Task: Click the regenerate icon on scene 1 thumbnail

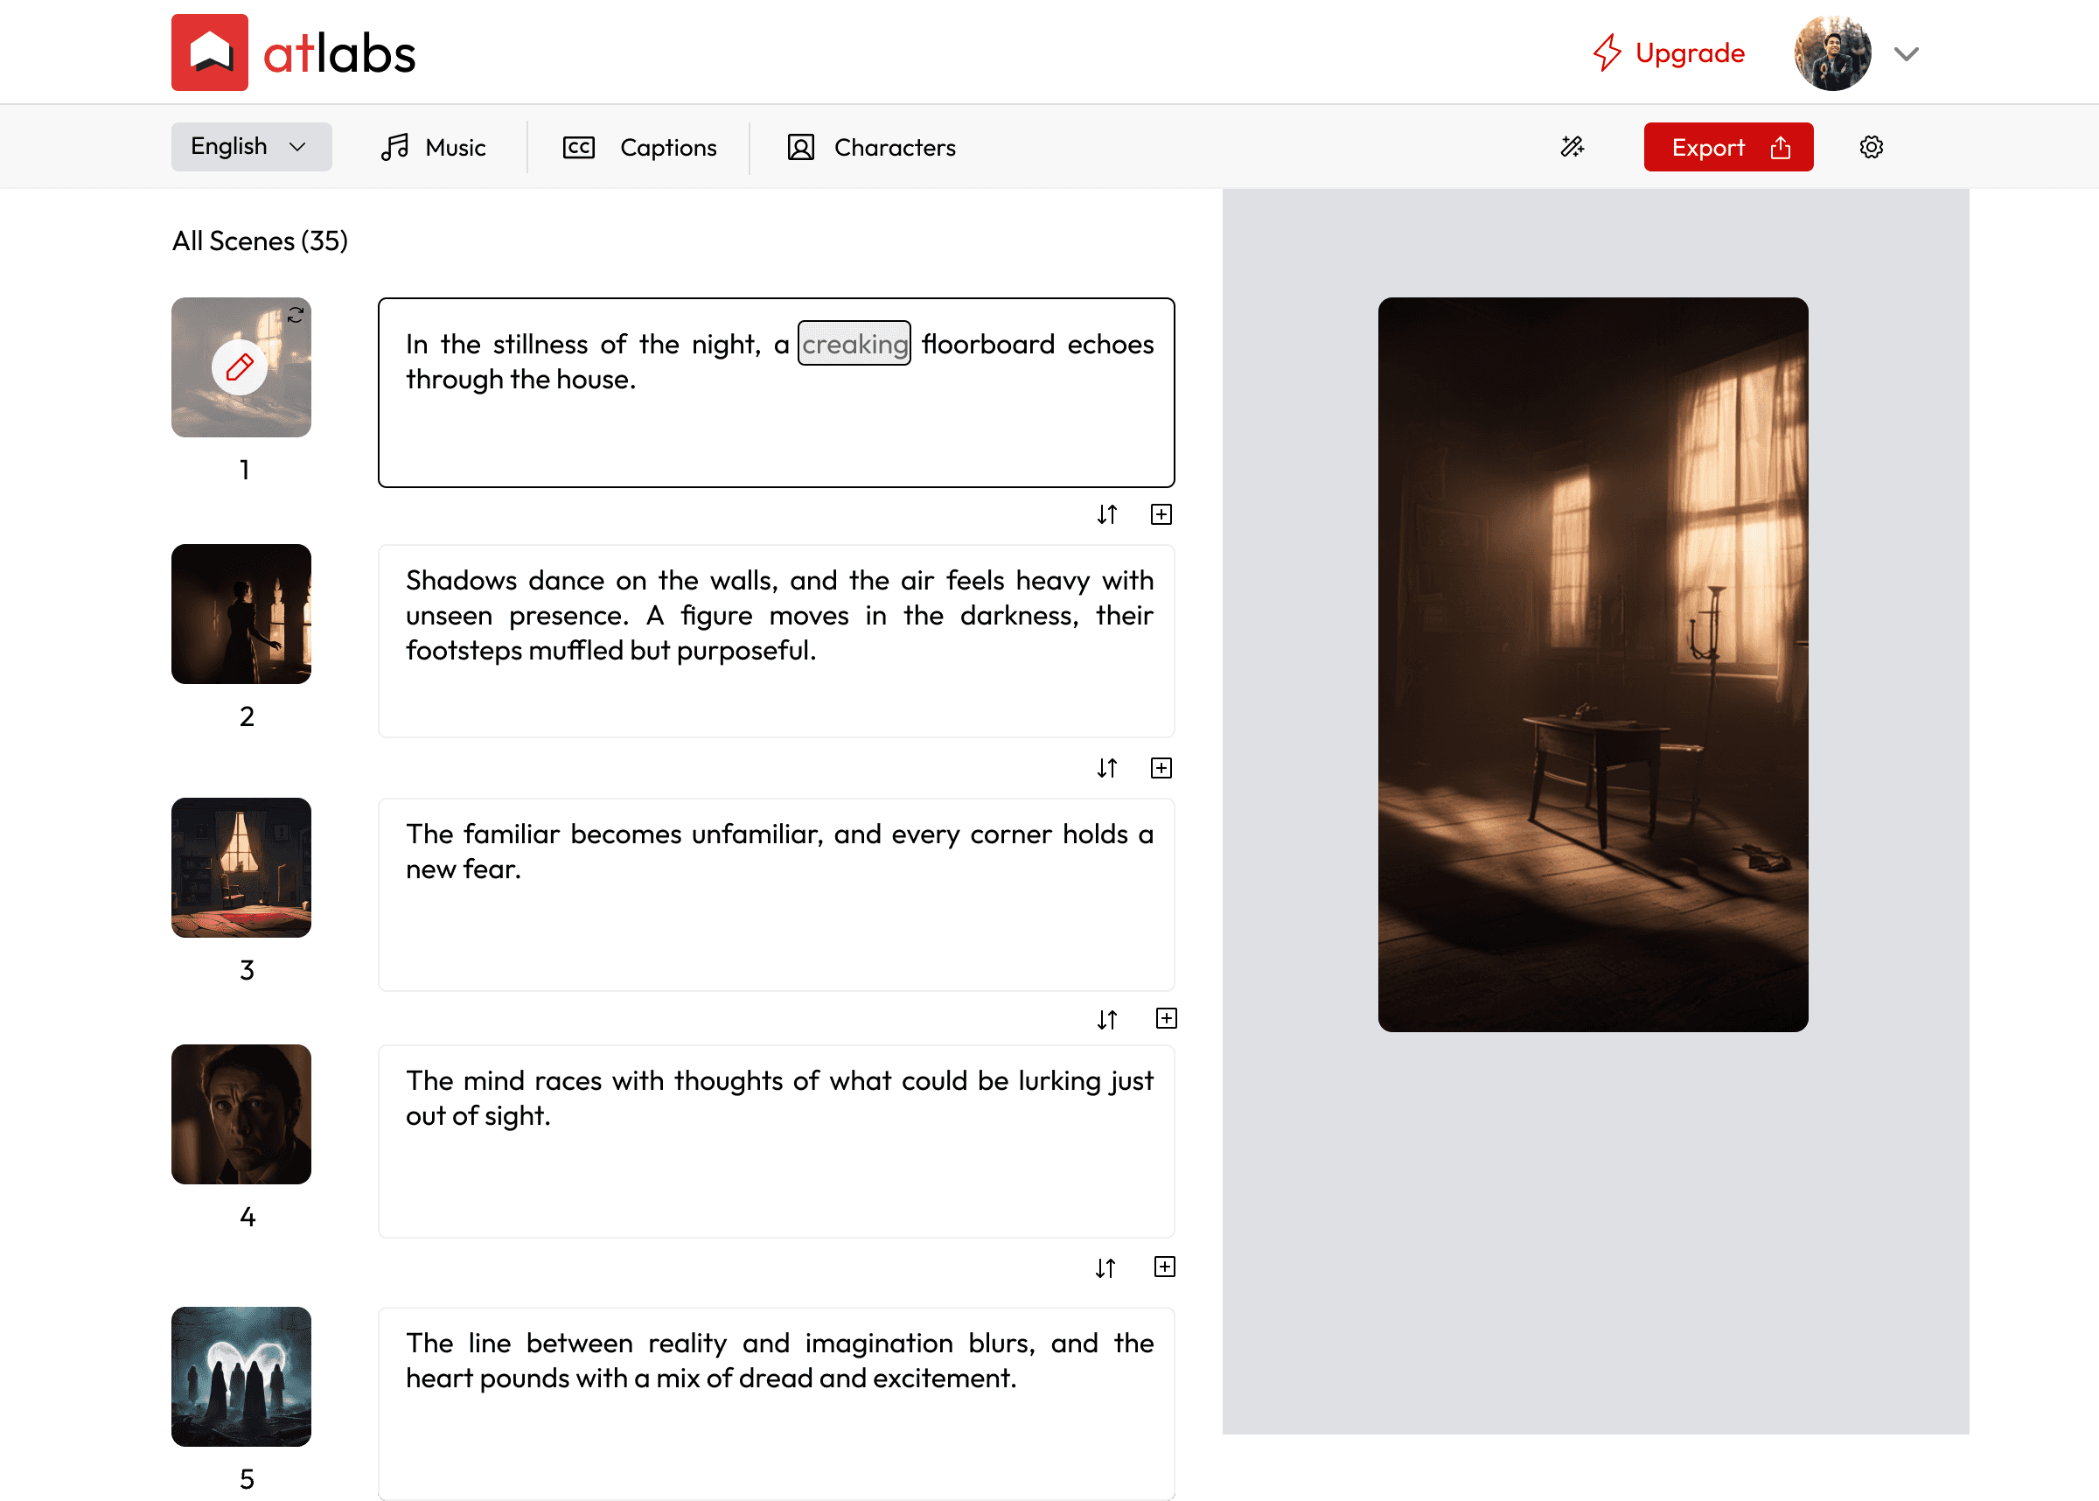Action: pyautogui.click(x=295, y=315)
